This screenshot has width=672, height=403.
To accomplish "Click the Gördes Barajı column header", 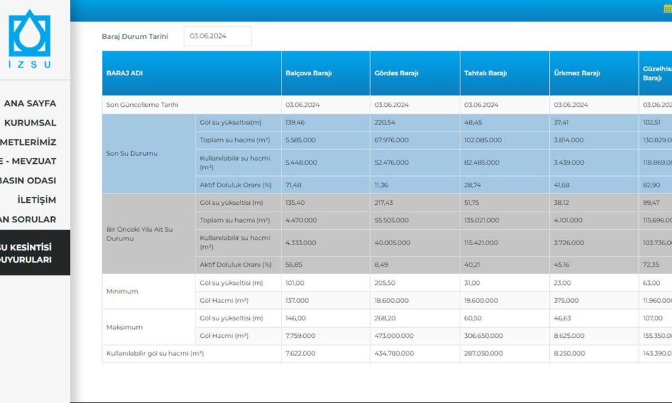I will pyautogui.click(x=396, y=73).
